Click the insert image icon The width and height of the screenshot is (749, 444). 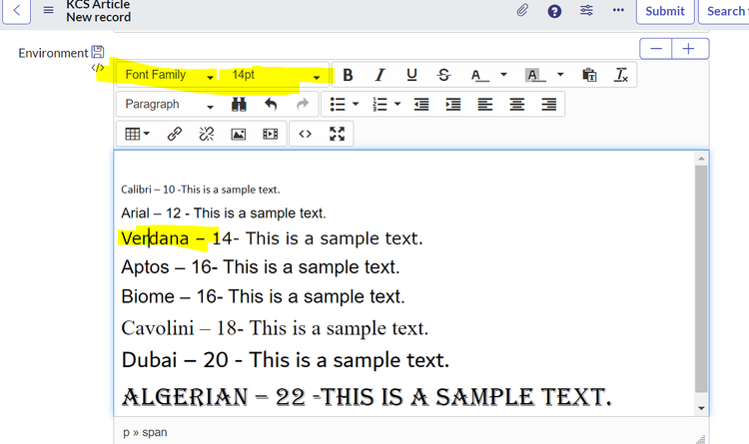pyautogui.click(x=239, y=134)
